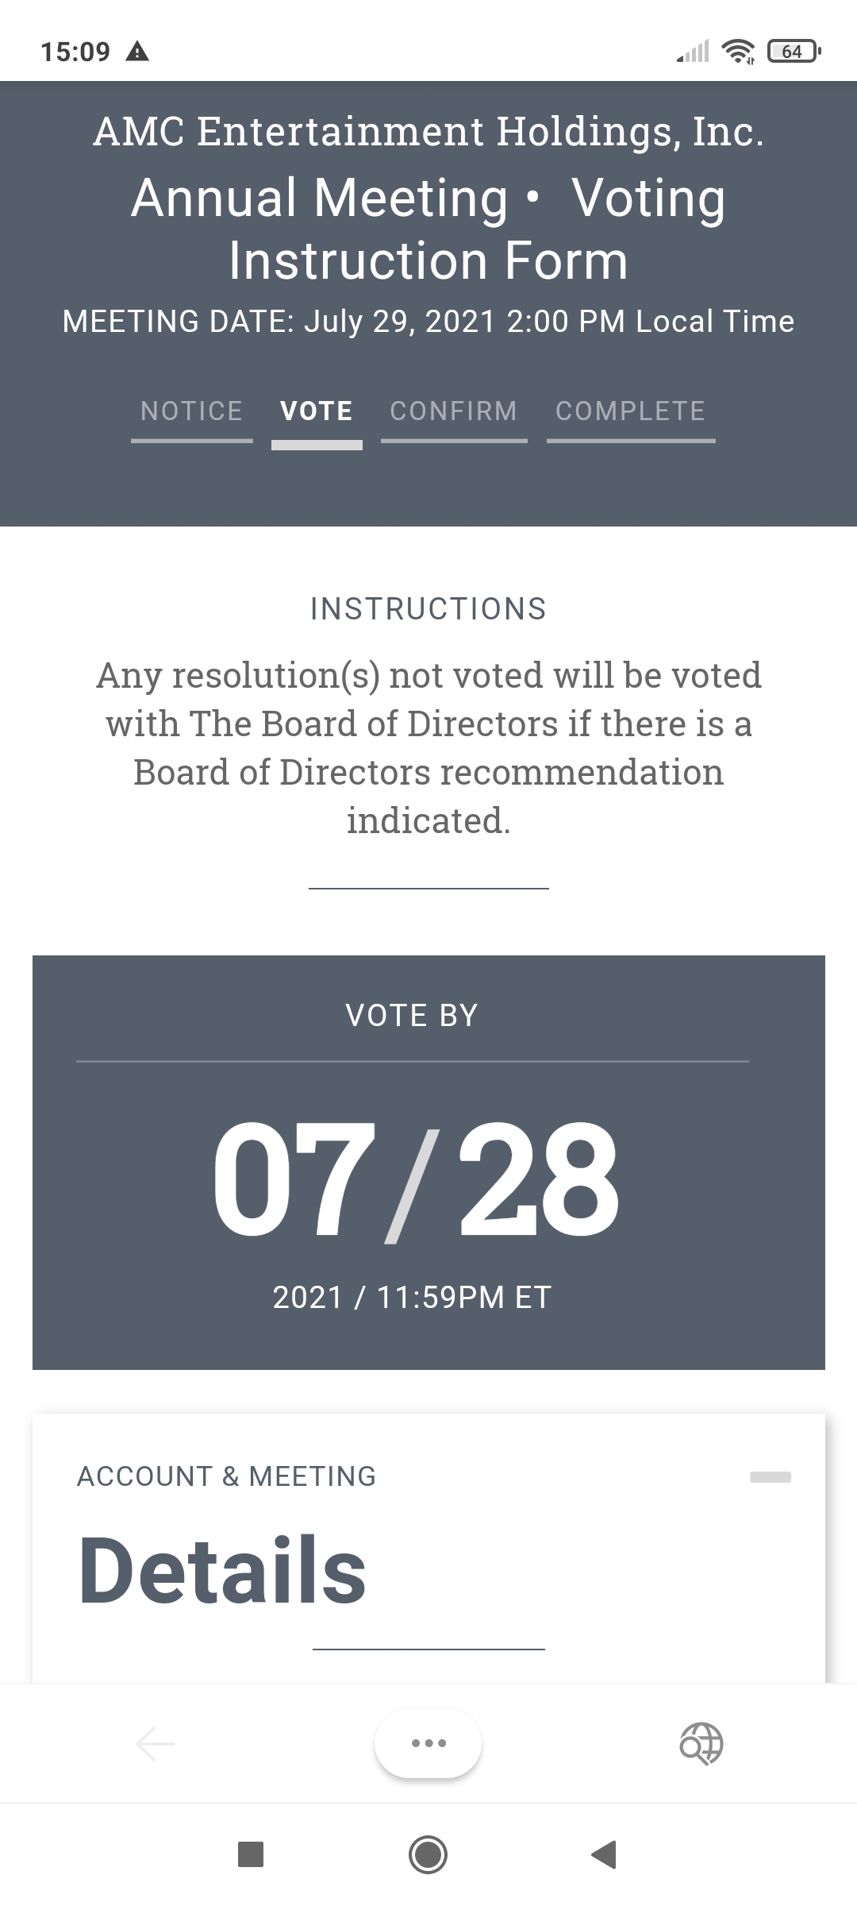The width and height of the screenshot is (857, 1906).
Task: Tap the cellular signal strength icon
Action: [693, 52]
